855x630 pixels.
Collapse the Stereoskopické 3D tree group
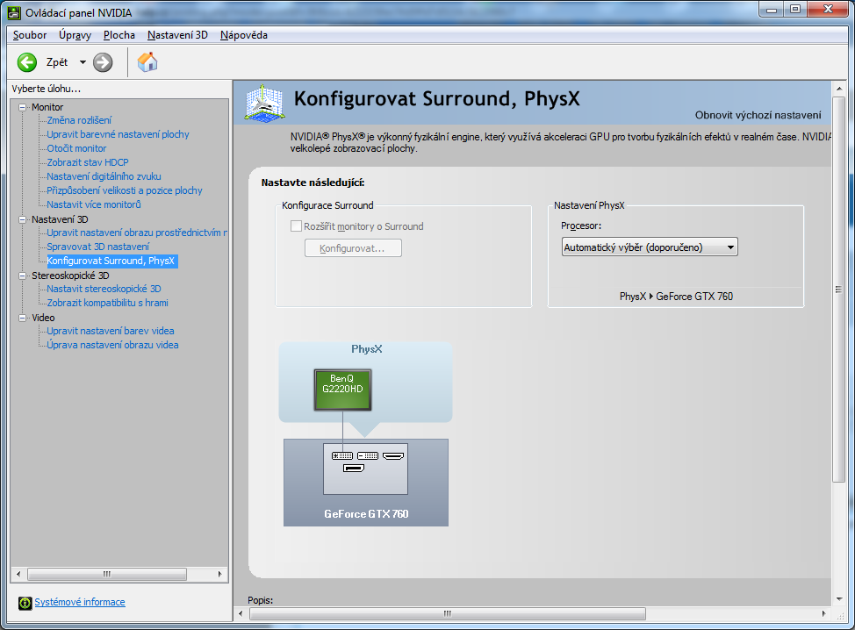22,276
